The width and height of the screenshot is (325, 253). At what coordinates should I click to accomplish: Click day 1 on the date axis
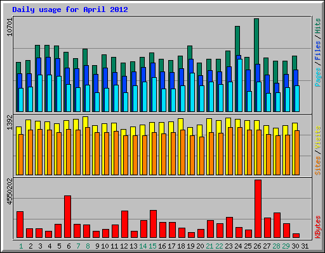pyautogui.click(x=21, y=246)
